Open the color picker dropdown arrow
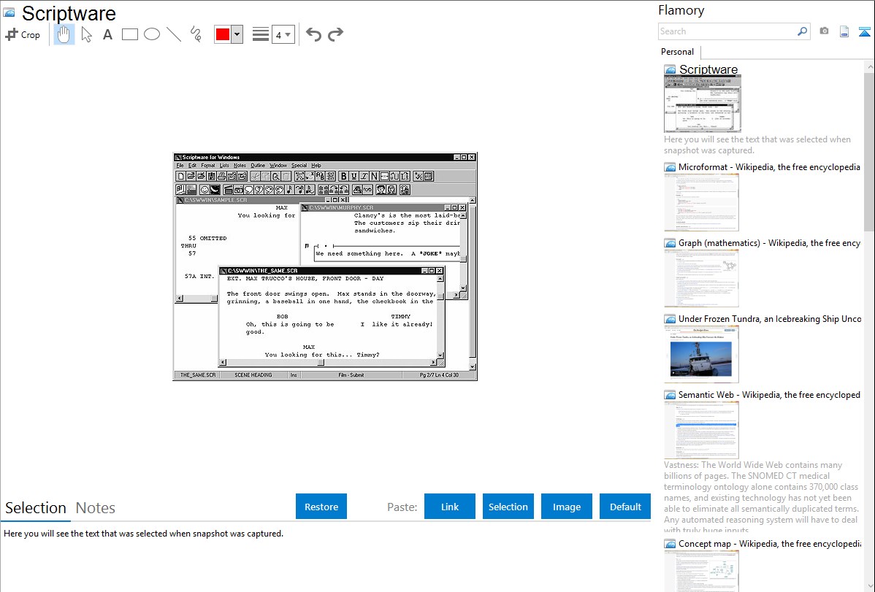 (x=237, y=34)
